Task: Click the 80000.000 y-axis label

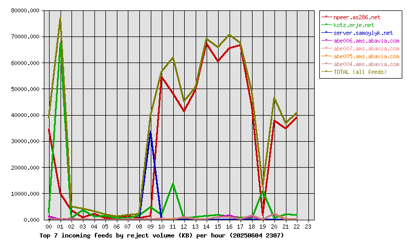Action: (x=25, y=10)
